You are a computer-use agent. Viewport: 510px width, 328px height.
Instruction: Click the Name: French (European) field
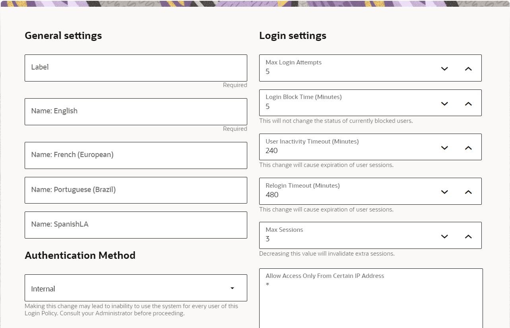tap(136, 155)
